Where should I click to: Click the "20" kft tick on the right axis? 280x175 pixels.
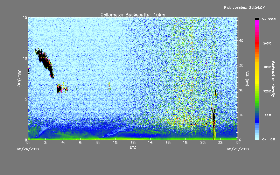tap(241, 90)
